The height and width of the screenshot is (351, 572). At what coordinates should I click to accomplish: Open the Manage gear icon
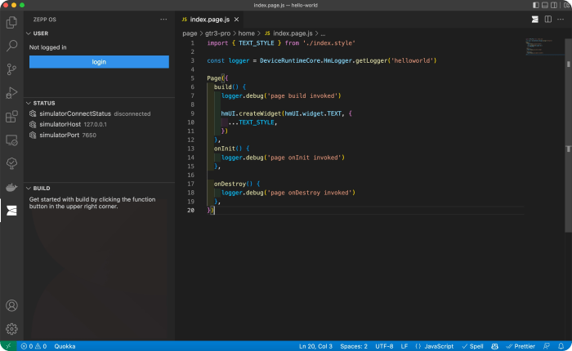tap(11, 329)
